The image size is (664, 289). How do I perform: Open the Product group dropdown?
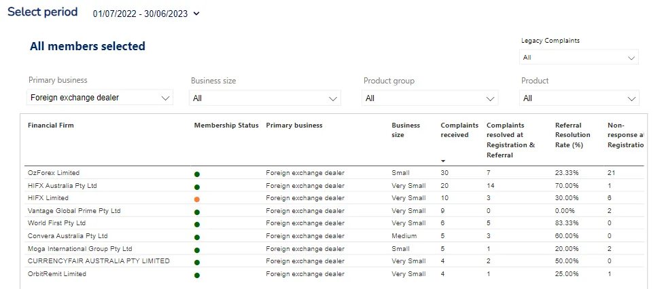[430, 98]
